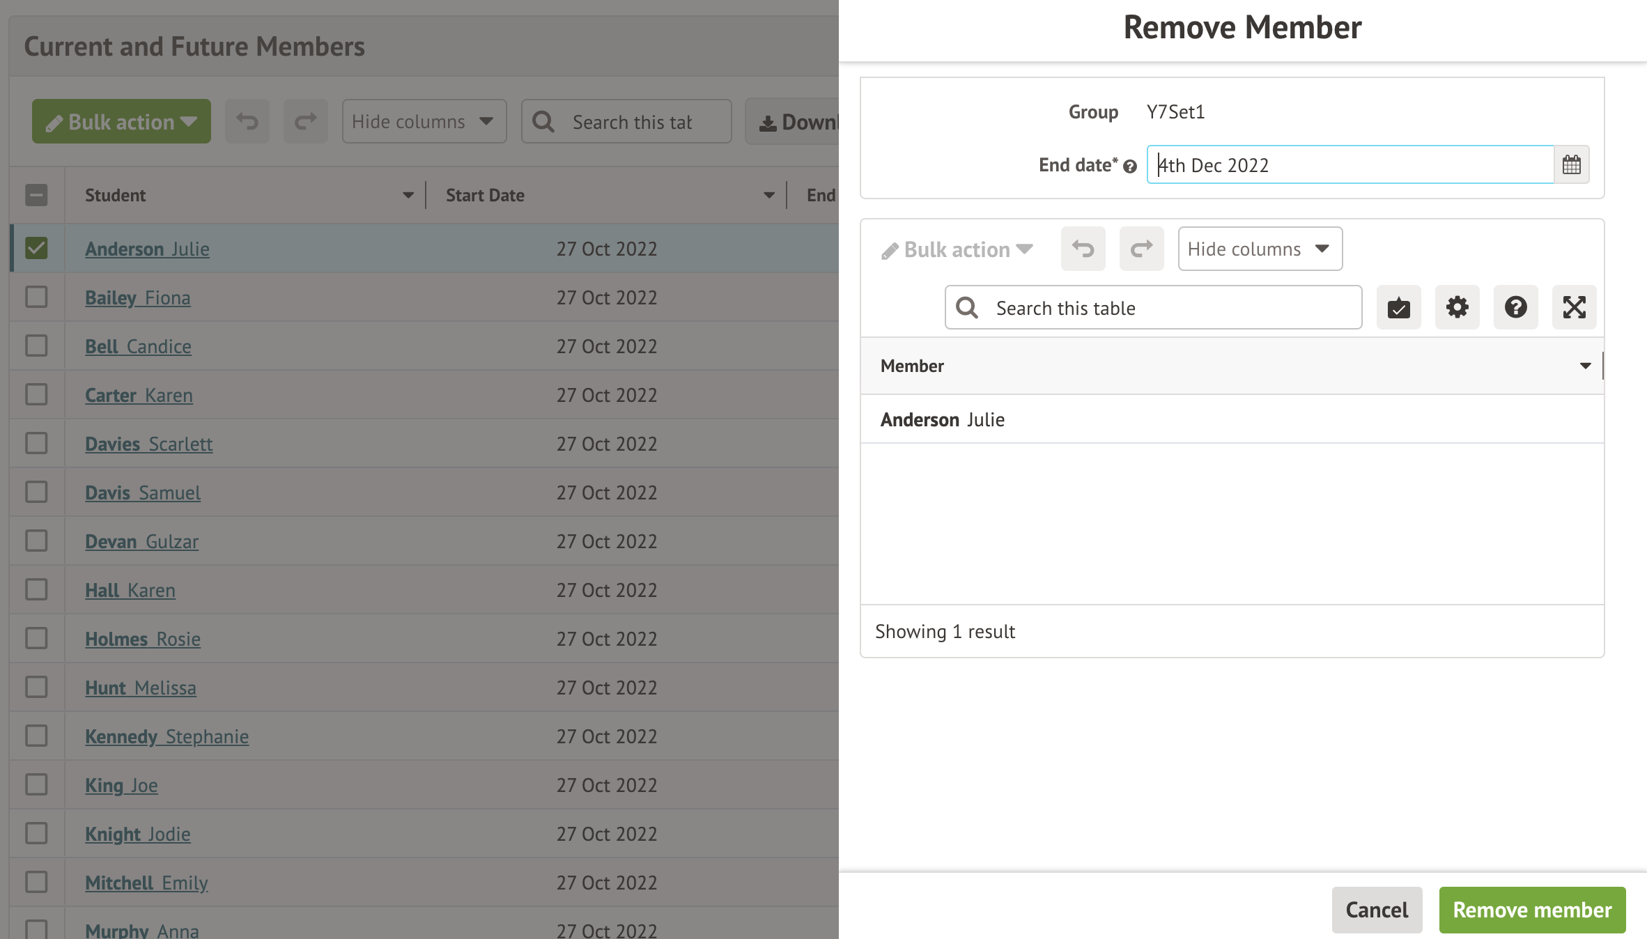
Task: Open Hide columns dropdown in Remove Member panel
Action: [1260, 249]
